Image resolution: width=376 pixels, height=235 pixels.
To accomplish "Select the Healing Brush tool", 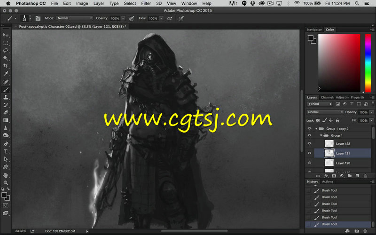I will [6, 82].
